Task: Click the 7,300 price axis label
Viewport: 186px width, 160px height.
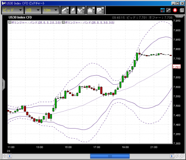Action: tap(177, 143)
